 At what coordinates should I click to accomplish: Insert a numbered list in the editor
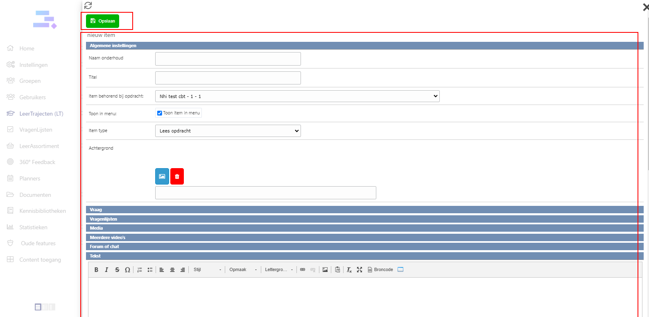click(x=140, y=270)
